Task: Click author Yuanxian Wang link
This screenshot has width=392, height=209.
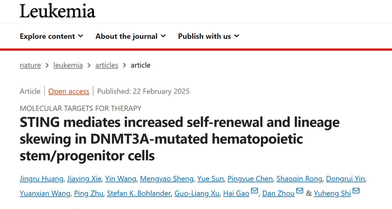Action: pyautogui.click(x=45, y=193)
